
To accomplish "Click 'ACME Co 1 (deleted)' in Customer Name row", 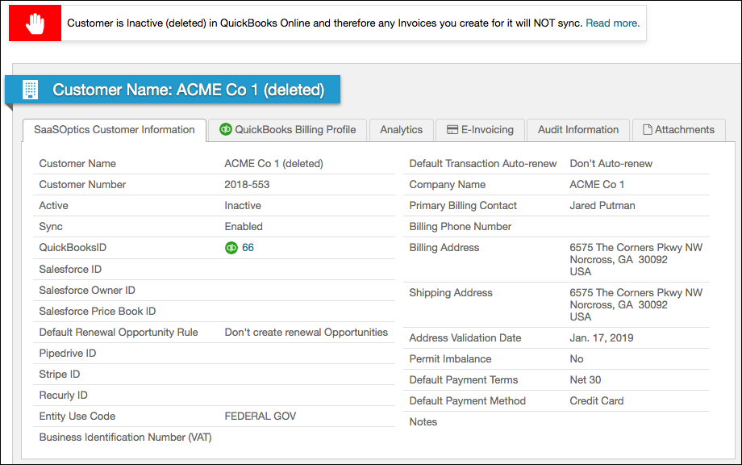I will click(273, 163).
